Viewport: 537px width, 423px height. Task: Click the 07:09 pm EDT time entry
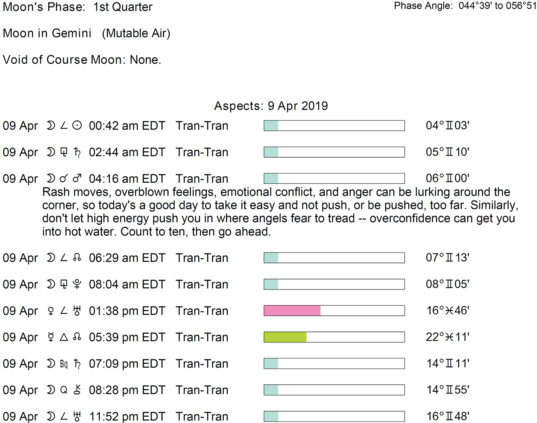(x=127, y=364)
